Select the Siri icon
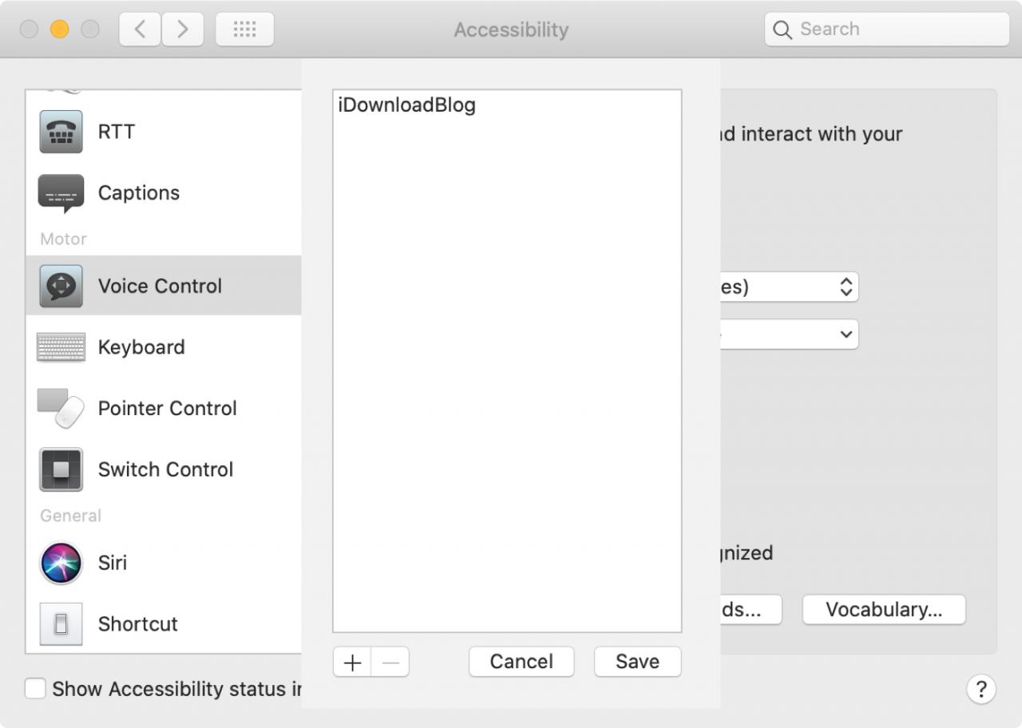Image resolution: width=1022 pixels, height=728 pixels. [x=61, y=563]
